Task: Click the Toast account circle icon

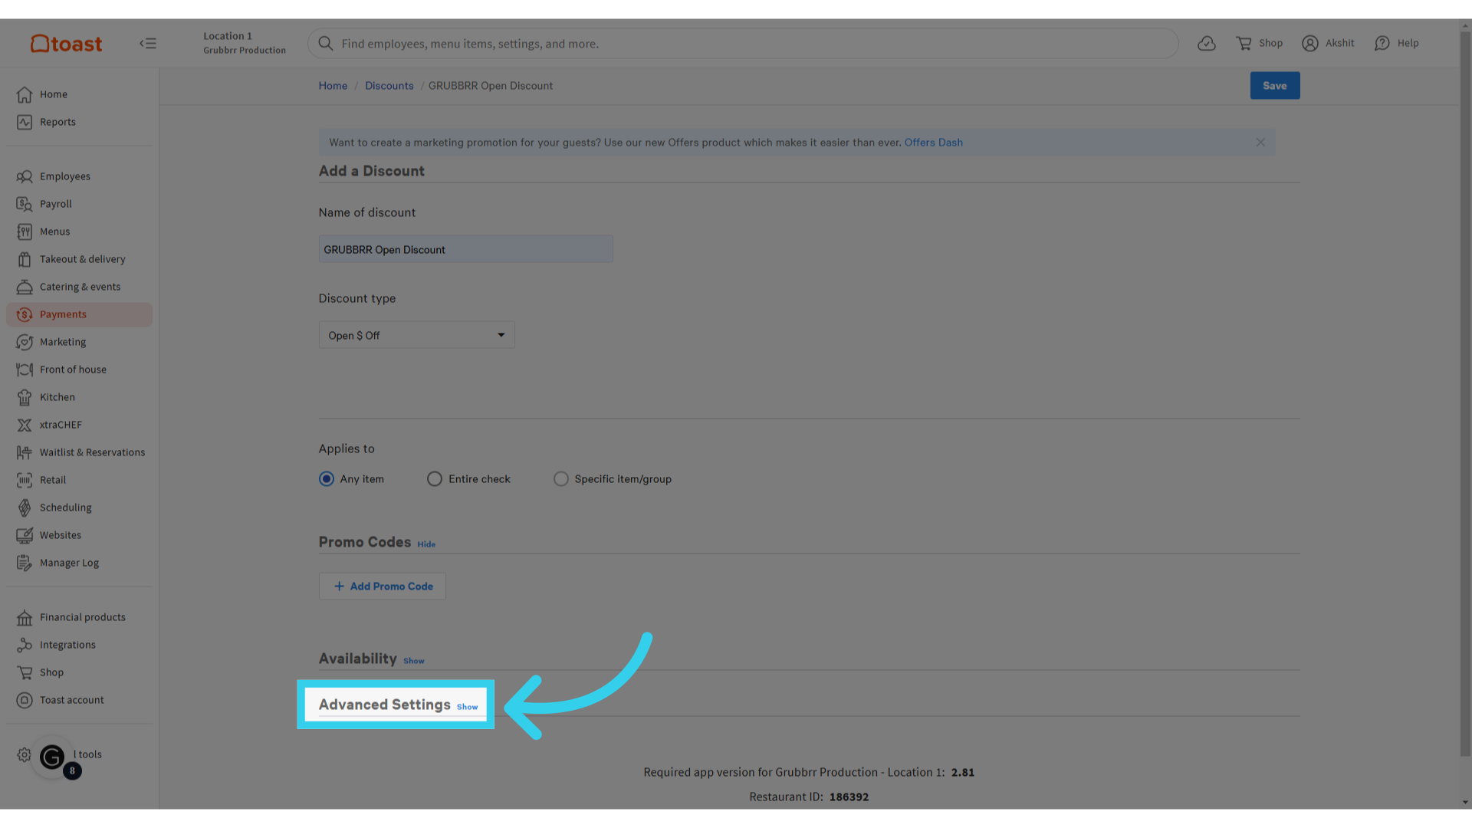Action: pyautogui.click(x=25, y=700)
